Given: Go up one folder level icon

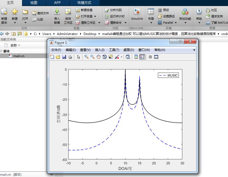Looking at the screenshot, I should [13, 34].
